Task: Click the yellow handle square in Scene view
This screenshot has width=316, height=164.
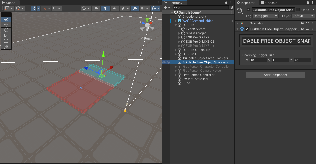Action: point(125,111)
